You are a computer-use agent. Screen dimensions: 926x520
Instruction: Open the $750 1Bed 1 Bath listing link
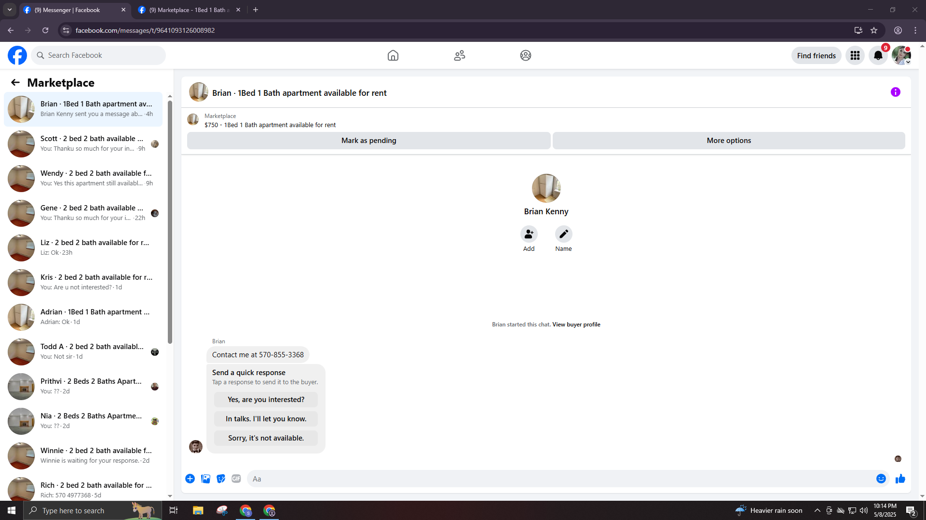coord(270,125)
